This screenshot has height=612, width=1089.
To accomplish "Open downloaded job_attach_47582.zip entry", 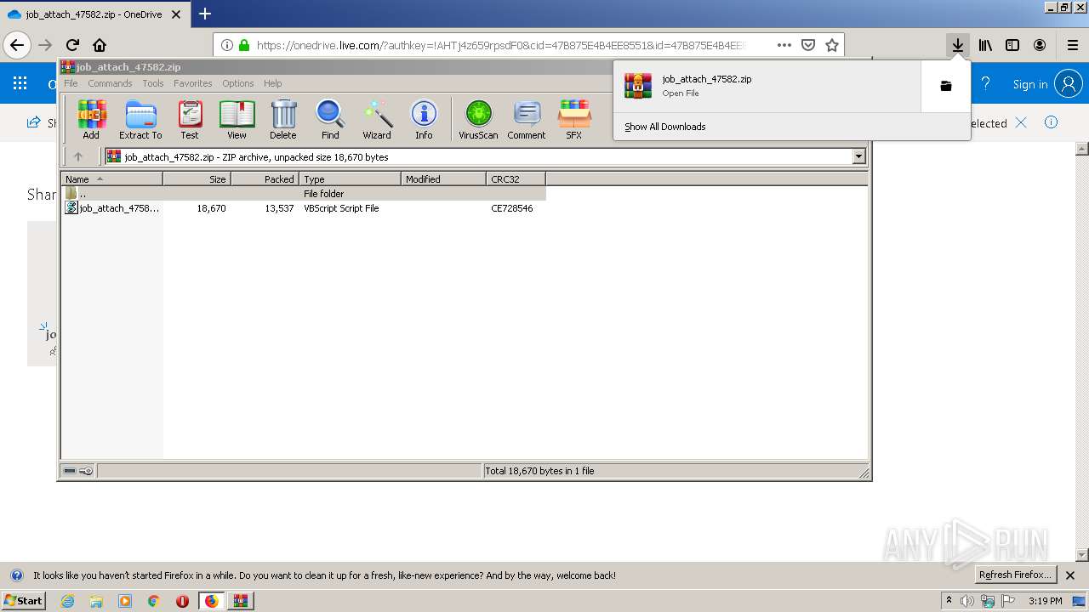I will pyautogui.click(x=767, y=86).
